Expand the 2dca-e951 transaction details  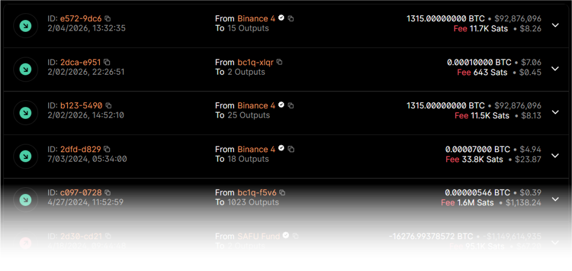[x=555, y=69]
